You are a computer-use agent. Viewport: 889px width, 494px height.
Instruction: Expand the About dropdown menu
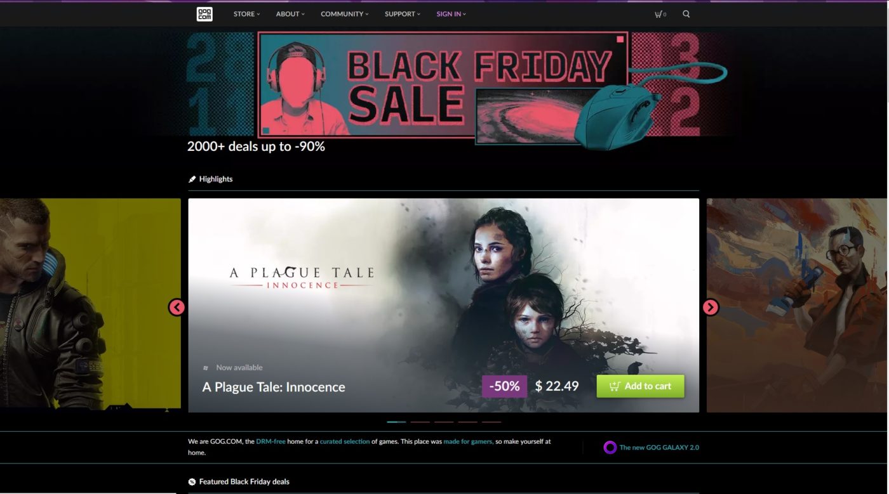[x=290, y=14]
